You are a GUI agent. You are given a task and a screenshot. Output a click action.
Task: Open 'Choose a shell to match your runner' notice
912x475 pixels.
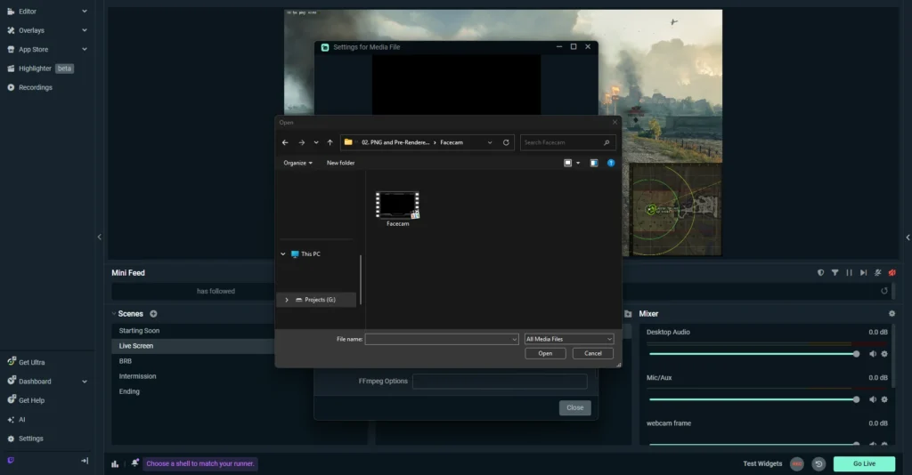pos(200,463)
